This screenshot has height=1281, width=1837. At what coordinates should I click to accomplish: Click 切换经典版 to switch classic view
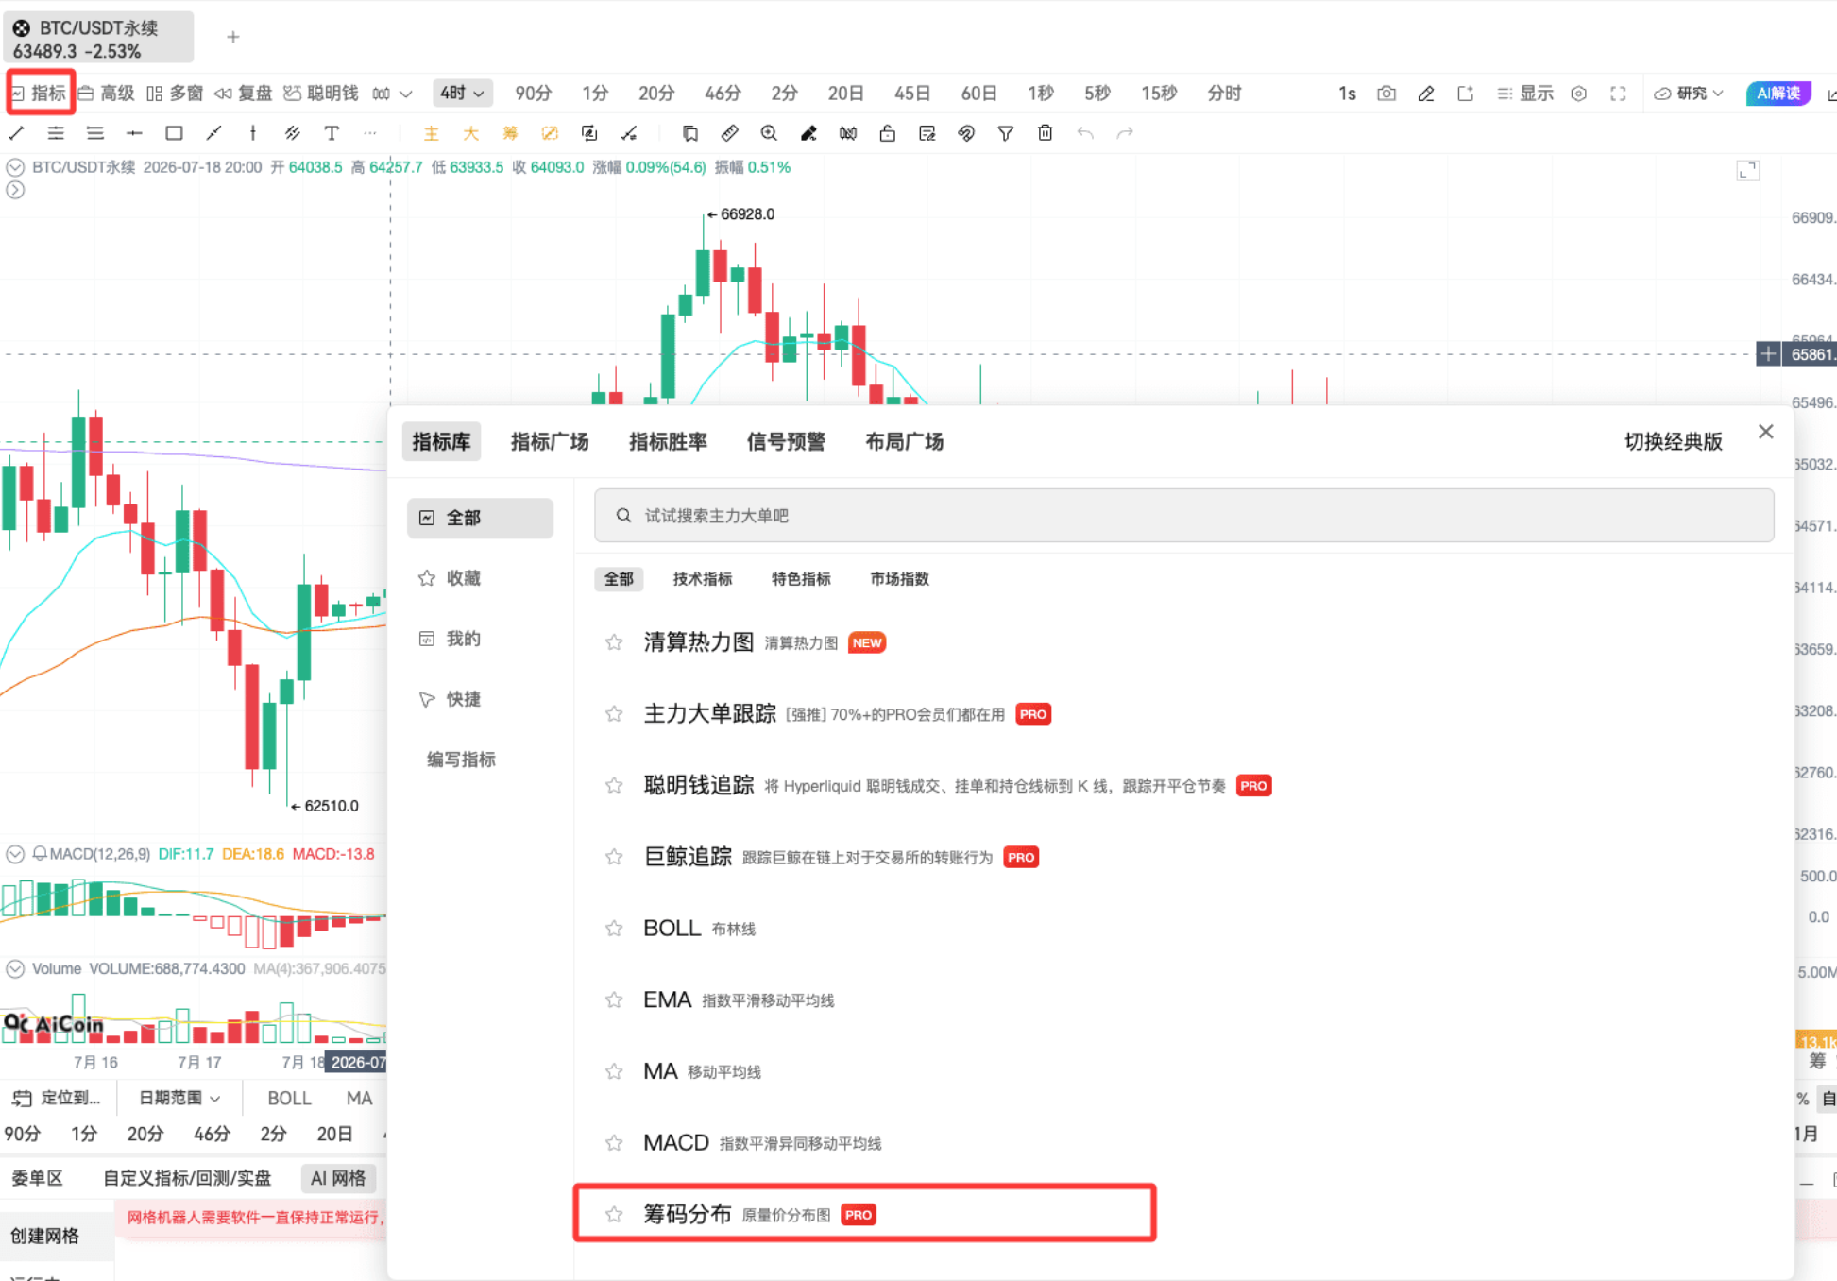tap(1673, 442)
